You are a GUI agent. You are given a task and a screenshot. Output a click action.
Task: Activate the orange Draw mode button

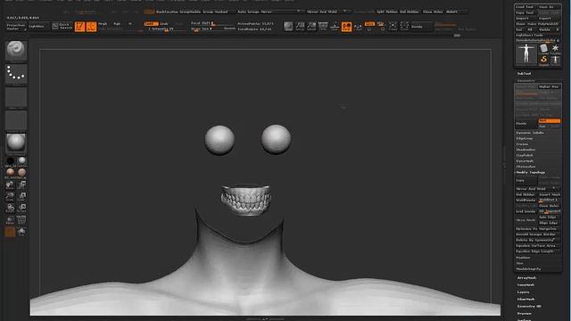tap(91, 27)
